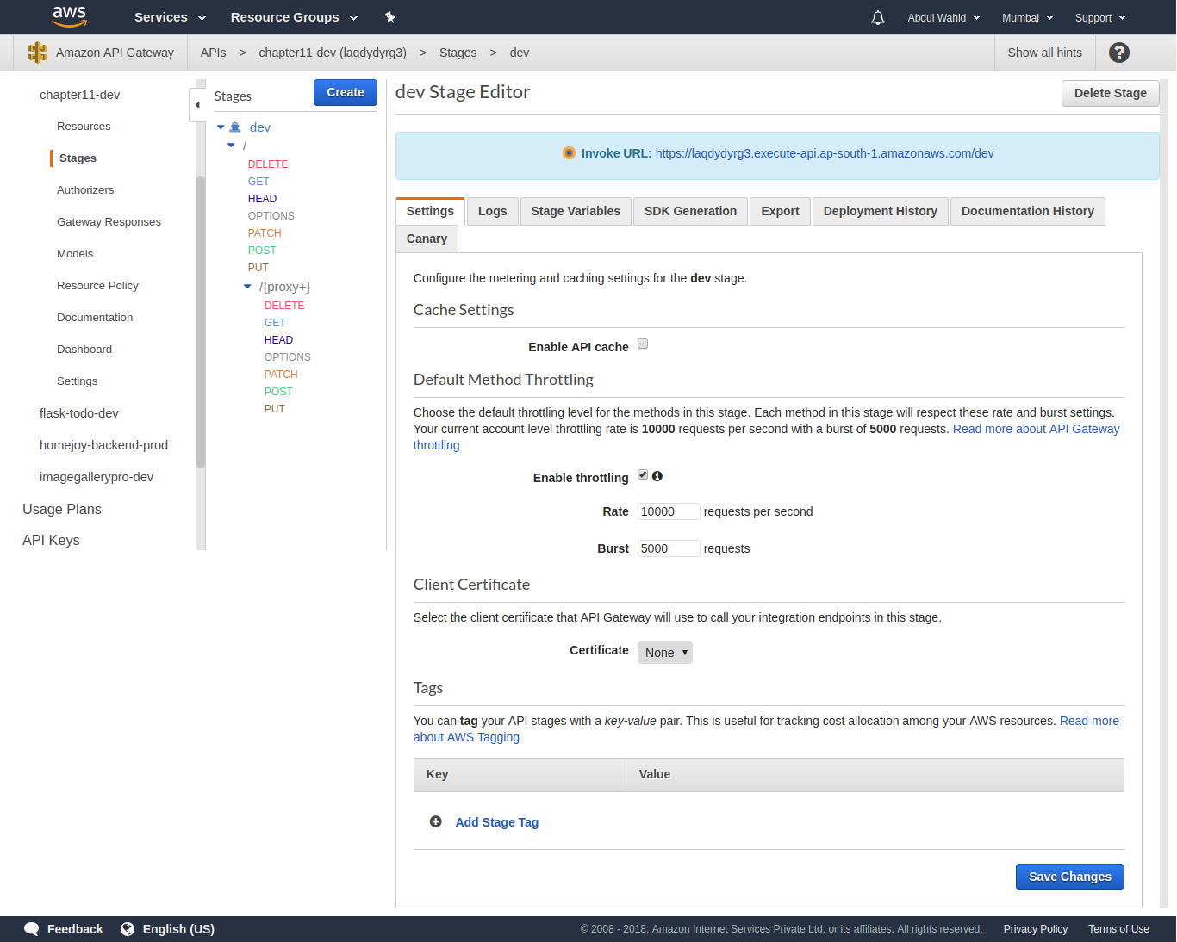Click the Amazon API Gateway service icon

point(37,53)
